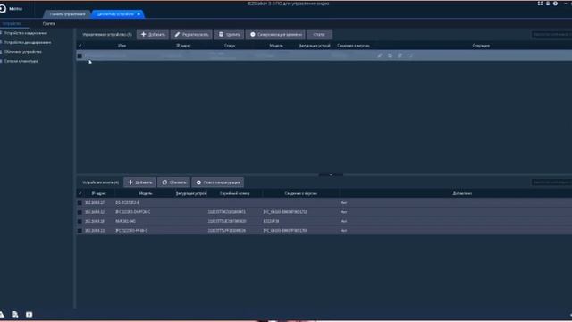Click the third operation icon in the highlighted row
This screenshot has height=322, width=572.
click(x=400, y=55)
